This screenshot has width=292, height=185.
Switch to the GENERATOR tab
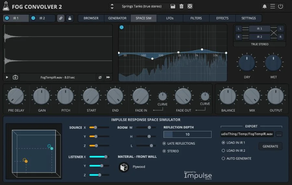click(117, 18)
